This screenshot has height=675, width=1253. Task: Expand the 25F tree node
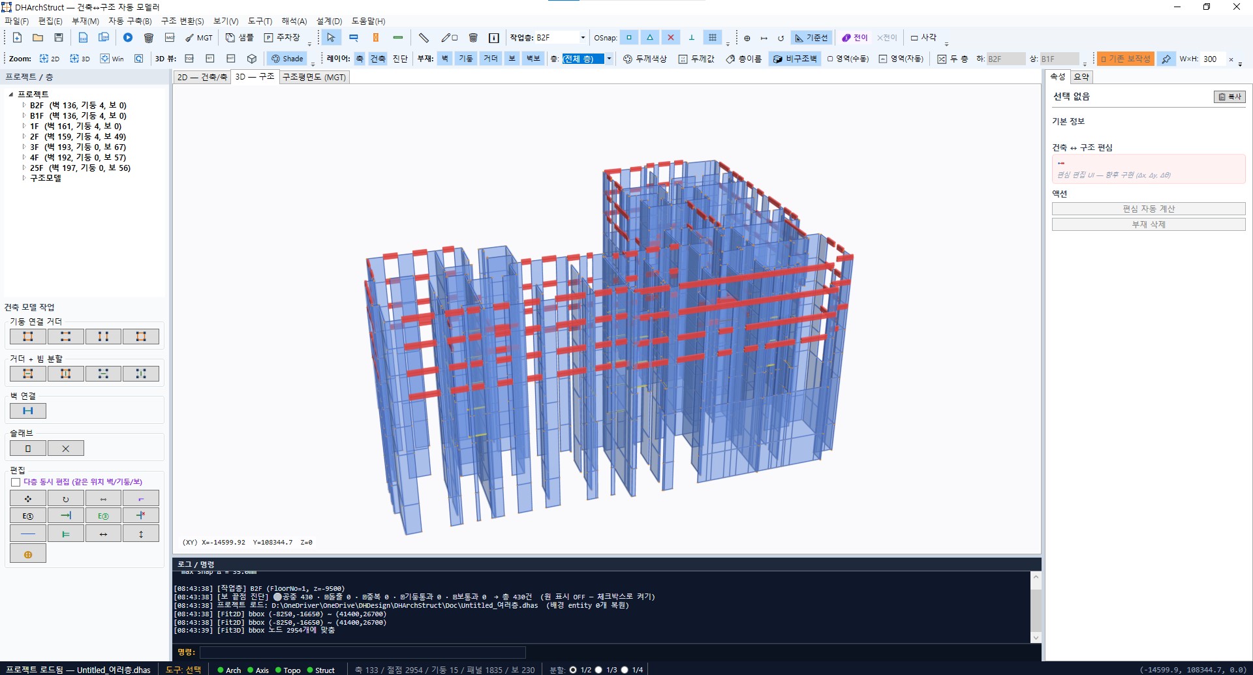click(x=24, y=168)
